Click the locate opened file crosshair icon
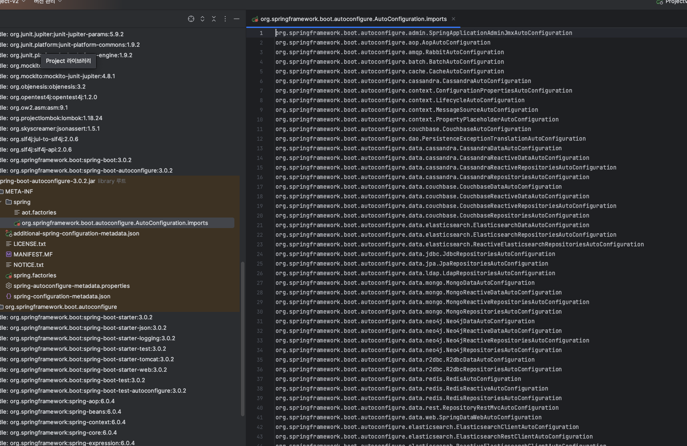The image size is (687, 446). [x=191, y=19]
